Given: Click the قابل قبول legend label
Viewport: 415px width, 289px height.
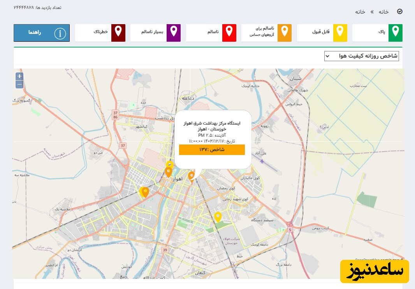Looking at the screenshot, I should (x=321, y=32).
